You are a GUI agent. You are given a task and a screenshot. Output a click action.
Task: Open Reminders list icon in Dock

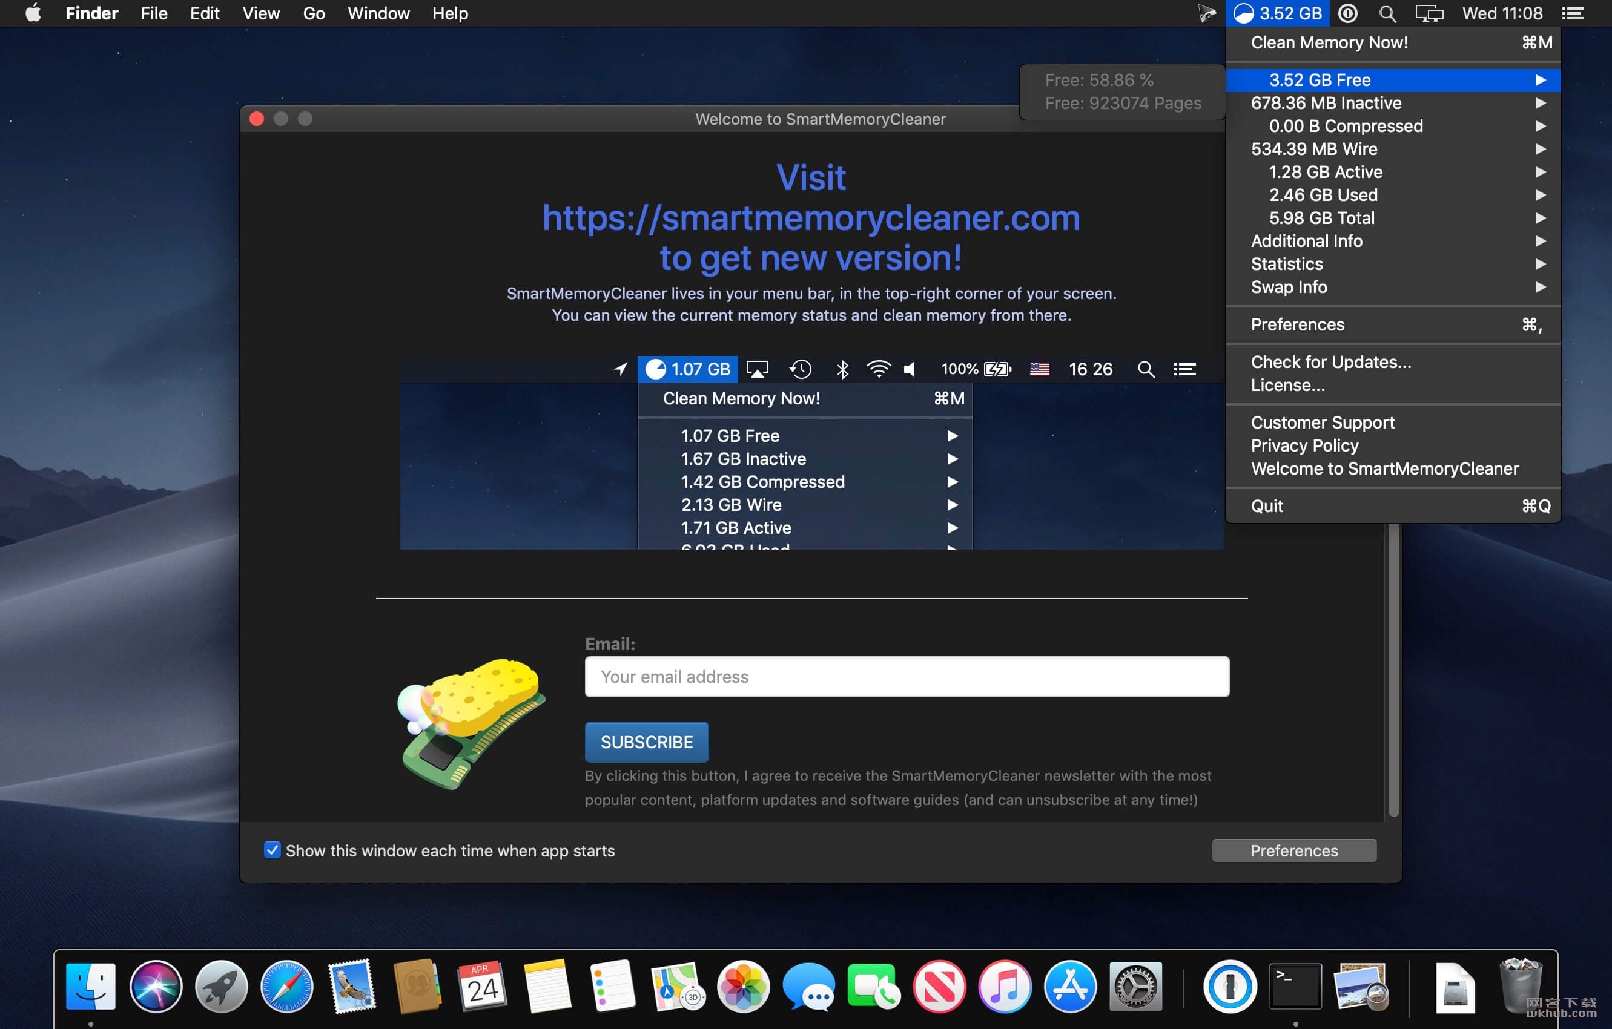[613, 986]
